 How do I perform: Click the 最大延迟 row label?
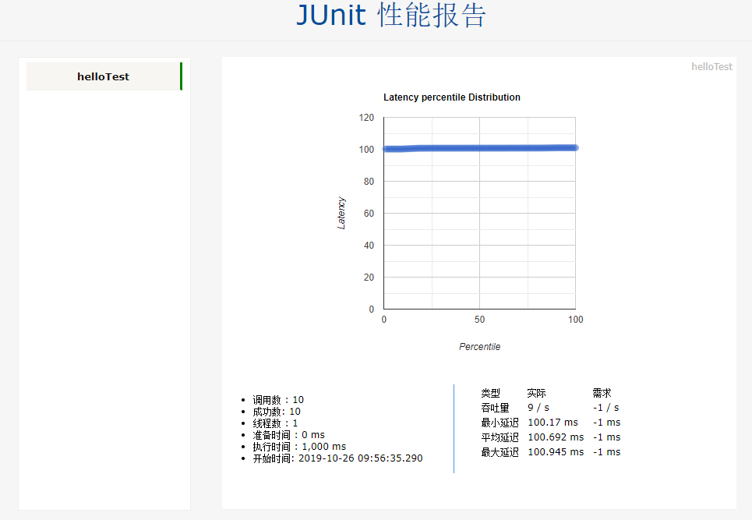500,452
